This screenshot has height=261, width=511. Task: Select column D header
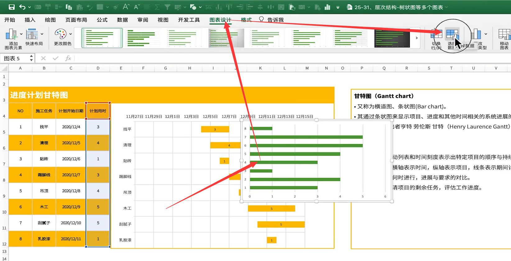98,68
